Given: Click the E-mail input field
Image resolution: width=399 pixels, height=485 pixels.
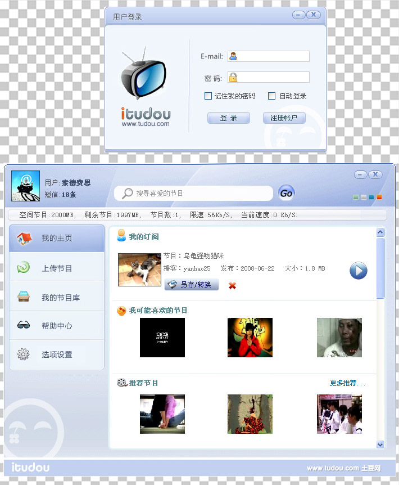Looking at the screenshot, I should pos(269,56).
